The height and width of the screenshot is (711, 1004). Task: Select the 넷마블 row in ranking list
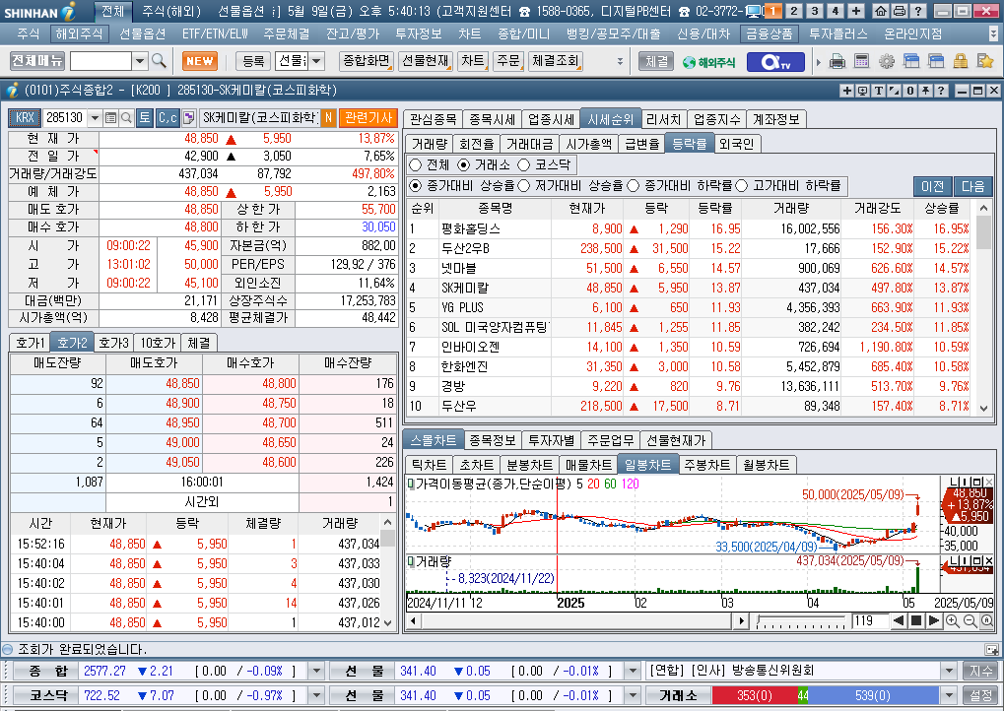coord(689,268)
